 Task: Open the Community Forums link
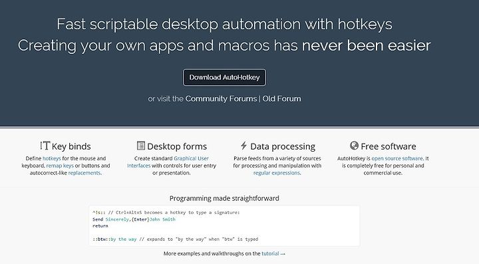221,98
